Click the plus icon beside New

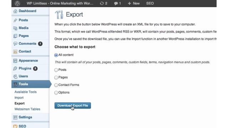coord(129,3)
